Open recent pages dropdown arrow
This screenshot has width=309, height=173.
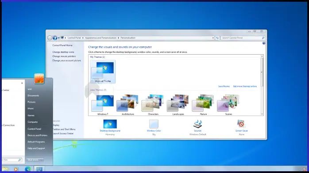[59, 38]
